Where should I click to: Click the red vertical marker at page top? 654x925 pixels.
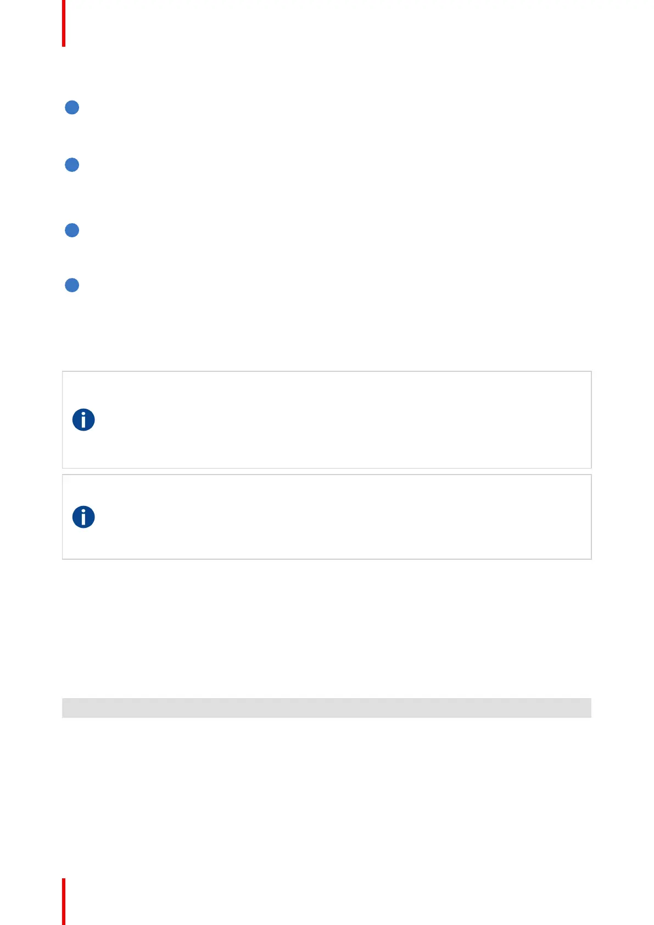[64, 23]
